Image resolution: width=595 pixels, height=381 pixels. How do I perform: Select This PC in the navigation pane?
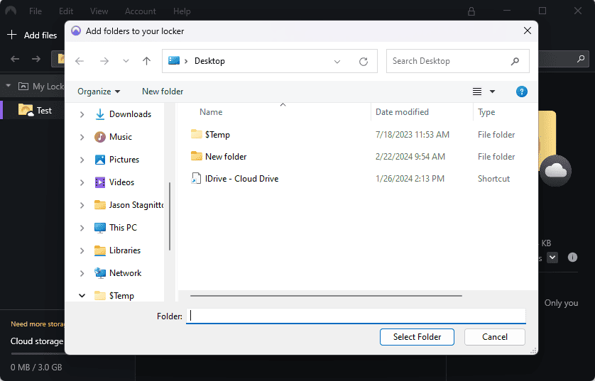[x=115, y=228]
